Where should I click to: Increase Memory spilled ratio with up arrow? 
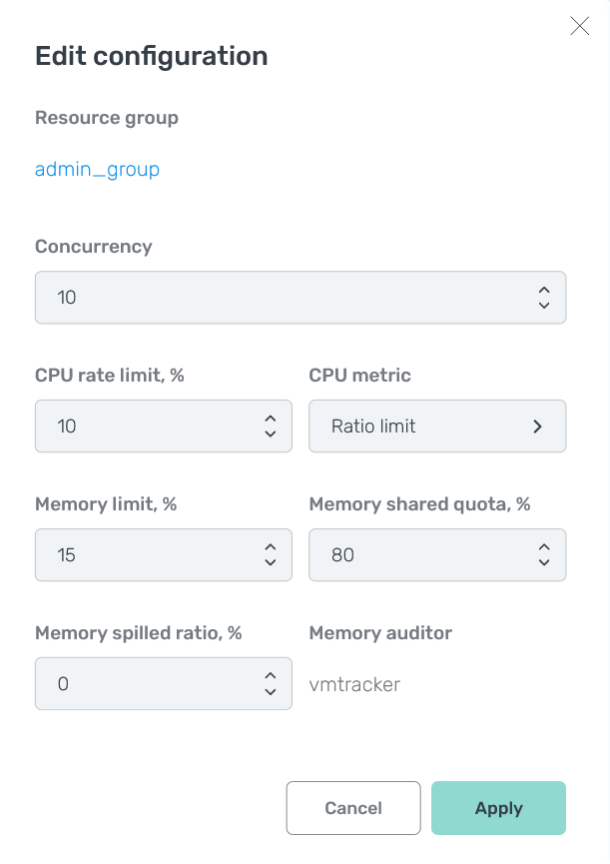pos(270,676)
